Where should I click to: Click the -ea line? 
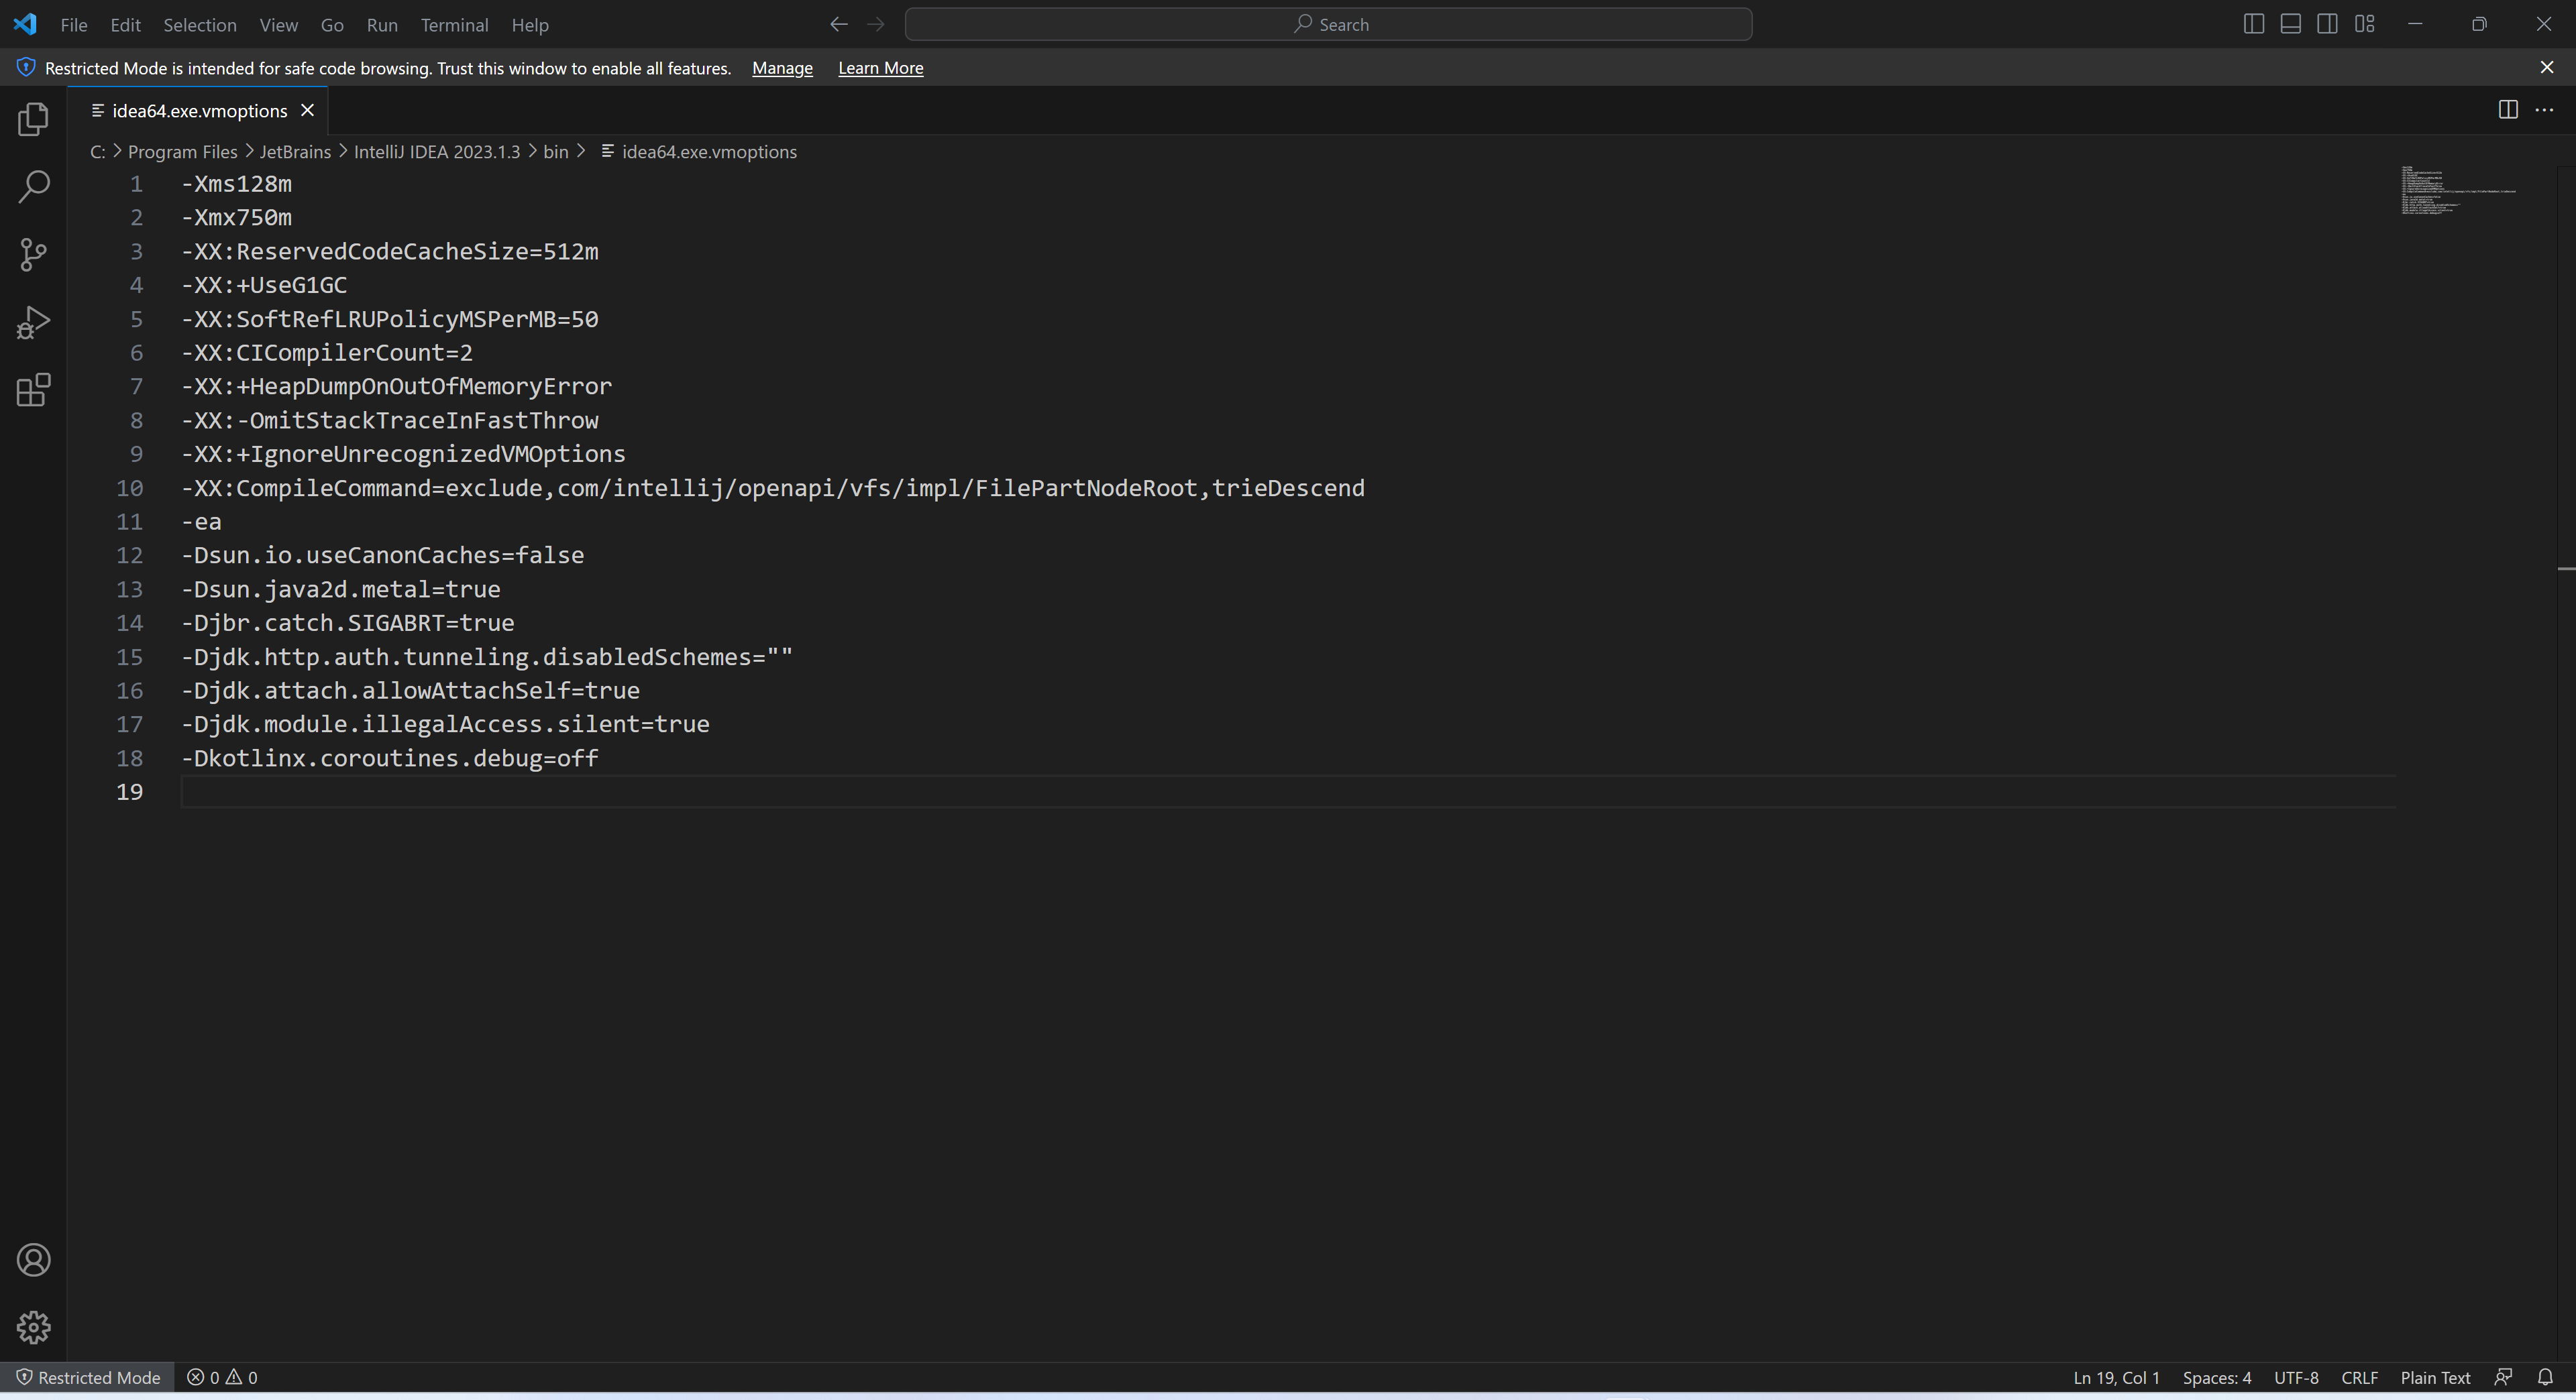pos(201,522)
